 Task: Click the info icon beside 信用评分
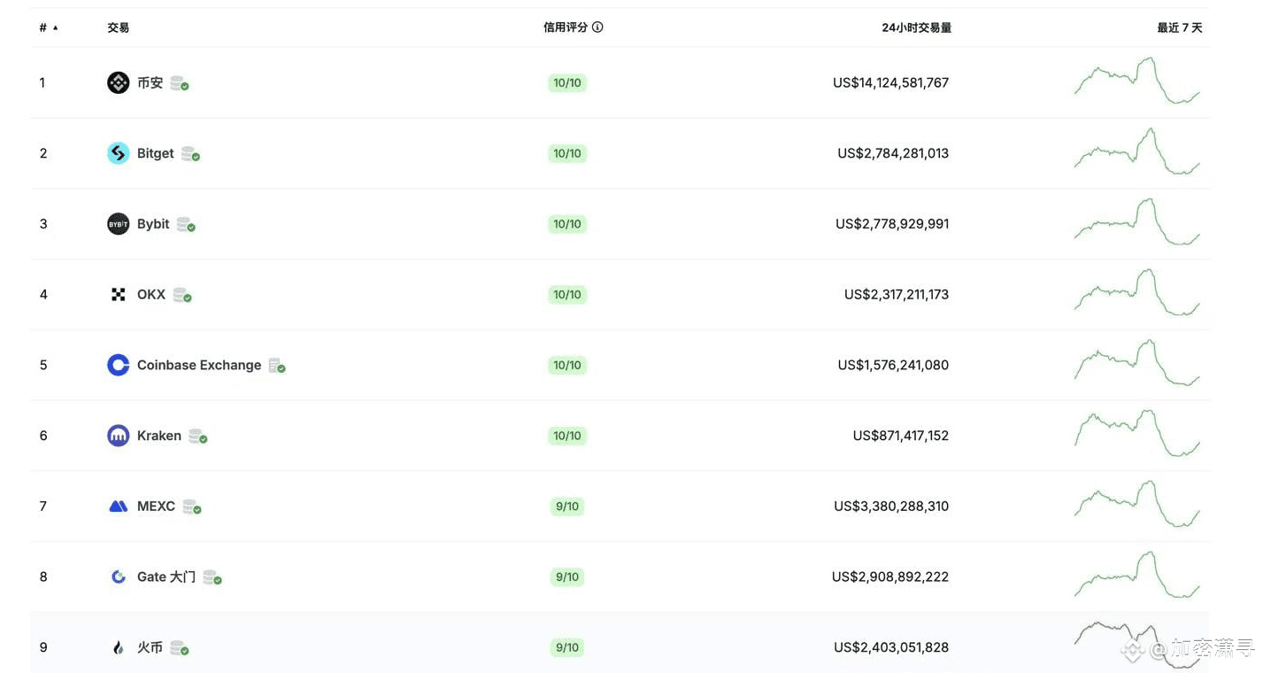coord(597,27)
